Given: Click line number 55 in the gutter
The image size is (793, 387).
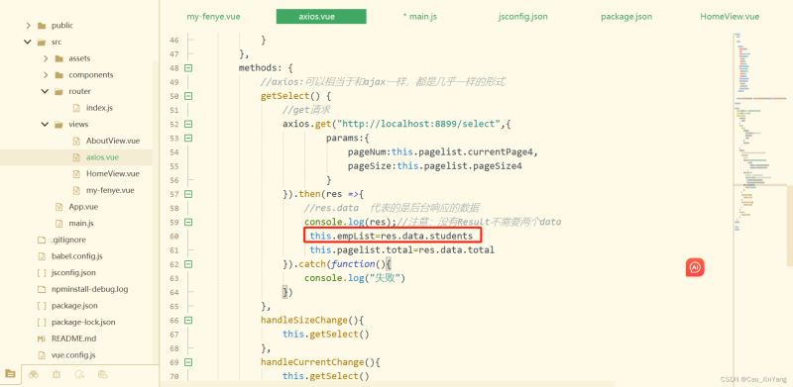Looking at the screenshot, I should click(174, 166).
